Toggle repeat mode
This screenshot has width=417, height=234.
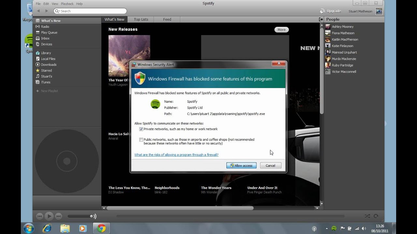click(376, 216)
